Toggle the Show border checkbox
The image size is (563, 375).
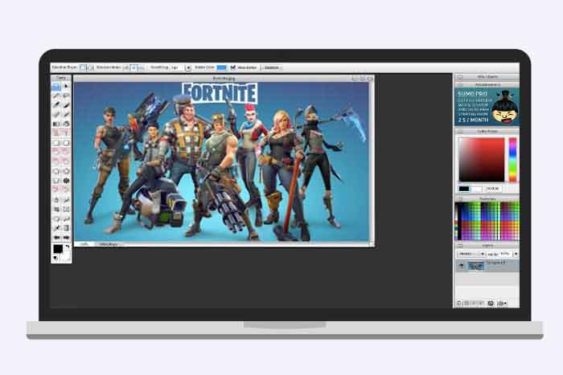click(233, 67)
